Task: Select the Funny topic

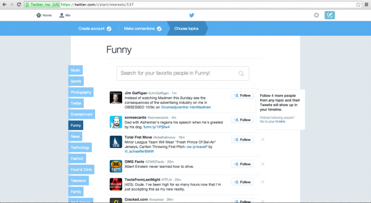Action: 76,126
